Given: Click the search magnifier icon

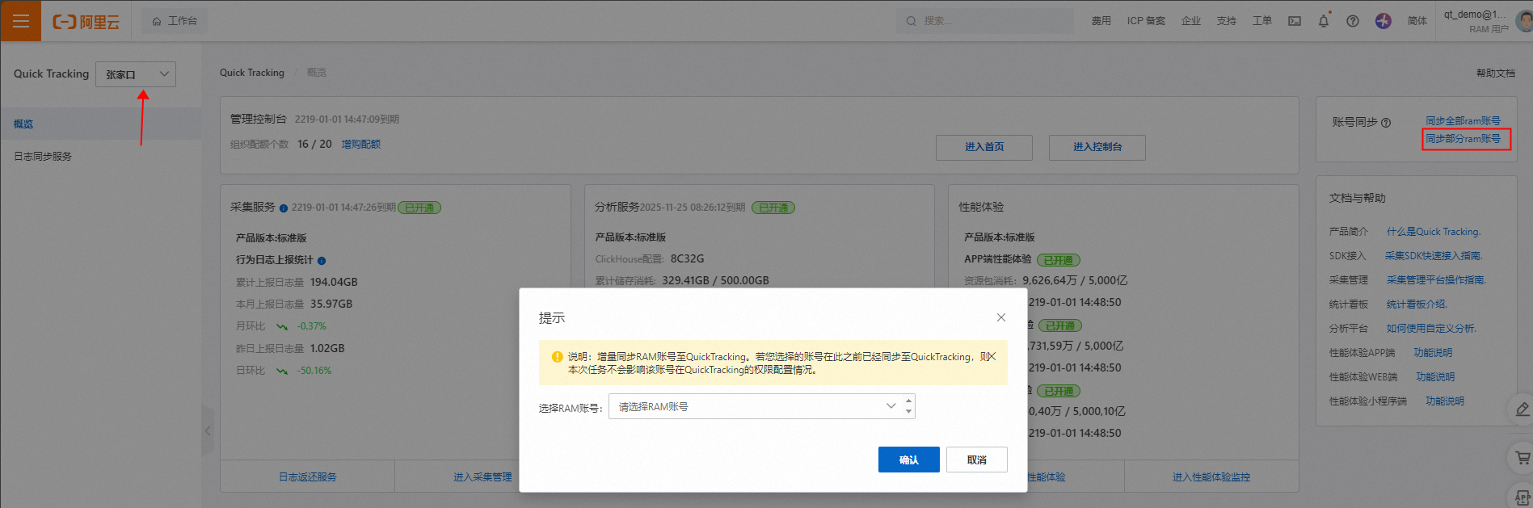Looking at the screenshot, I should pyautogui.click(x=912, y=21).
